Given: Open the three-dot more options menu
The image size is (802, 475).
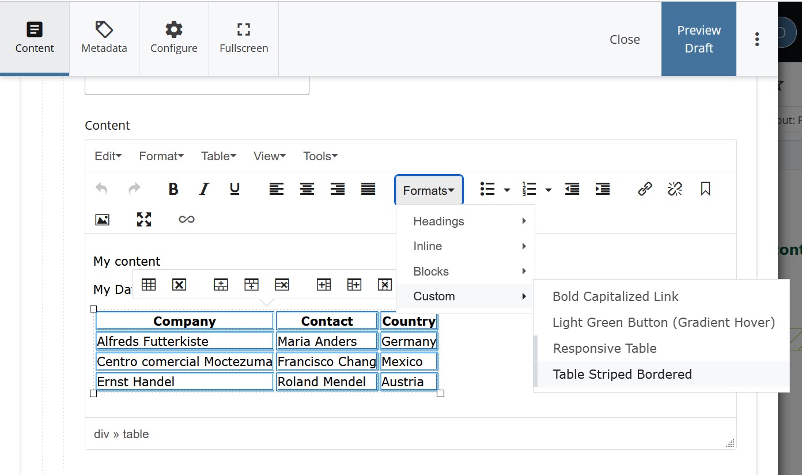Looking at the screenshot, I should [757, 39].
